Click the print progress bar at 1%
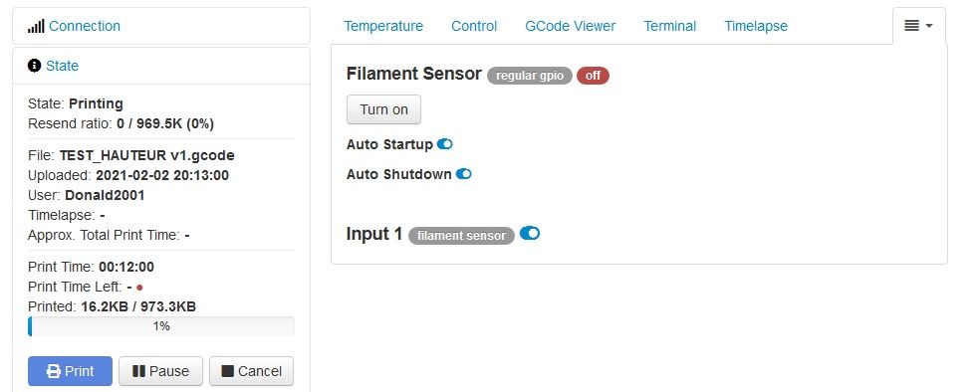Viewport: 979px width, 392px height. tap(161, 326)
